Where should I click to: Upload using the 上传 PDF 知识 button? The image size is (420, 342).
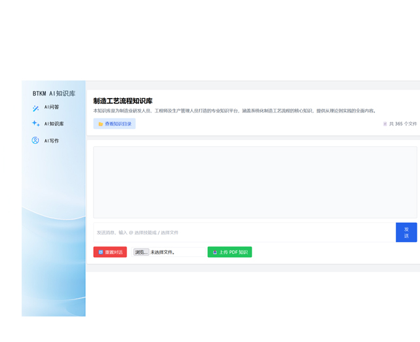pos(230,252)
